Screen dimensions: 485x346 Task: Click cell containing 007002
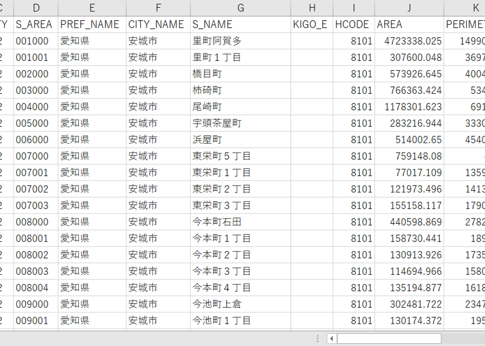pyautogui.click(x=36, y=189)
